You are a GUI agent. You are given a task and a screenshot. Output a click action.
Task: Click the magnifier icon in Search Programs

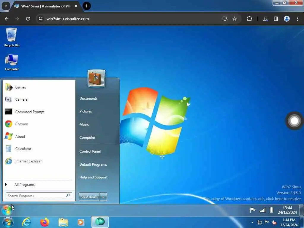68,195
